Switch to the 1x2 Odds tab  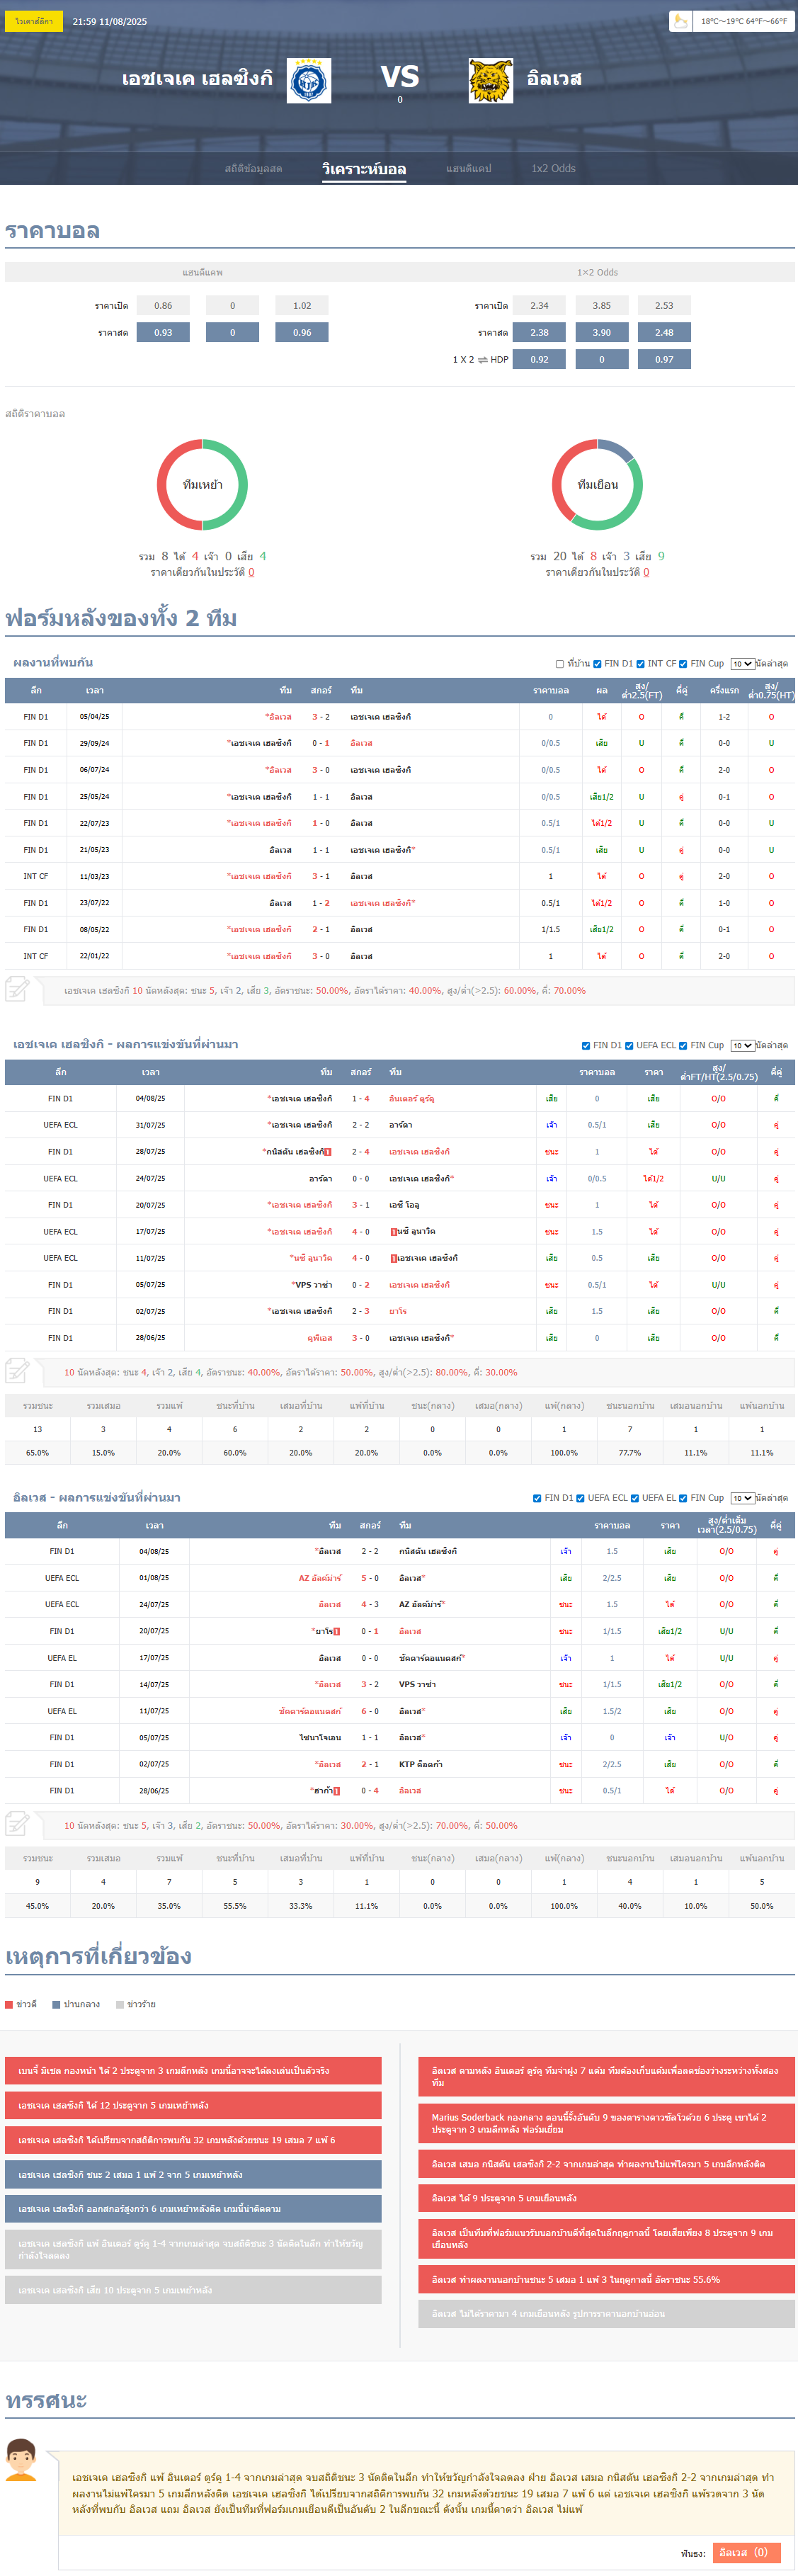[553, 169]
